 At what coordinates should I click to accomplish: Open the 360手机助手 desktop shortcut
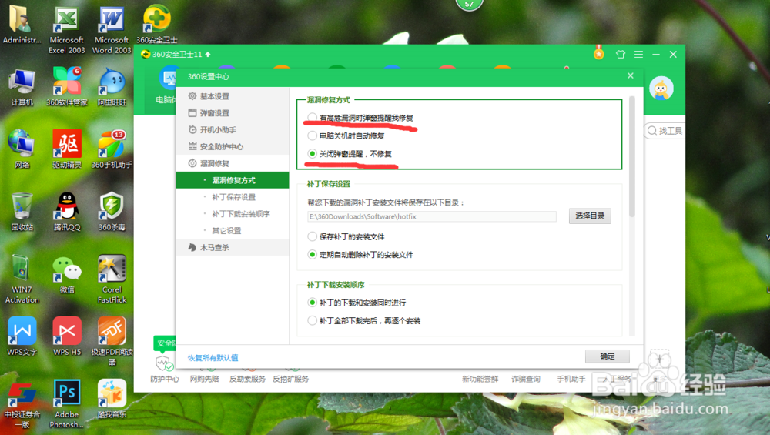(x=112, y=149)
